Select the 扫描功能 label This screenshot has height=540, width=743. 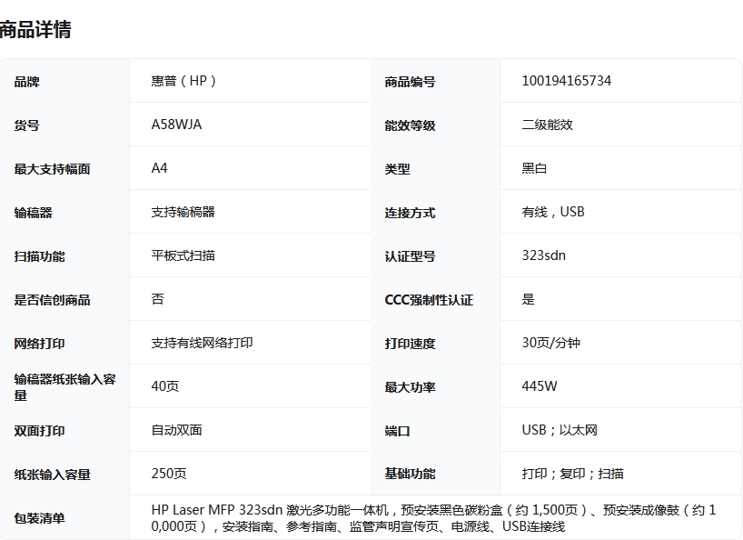click(x=39, y=256)
